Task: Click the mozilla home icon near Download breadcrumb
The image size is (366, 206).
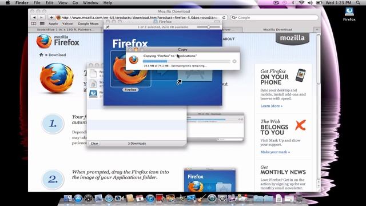Action: point(41,55)
